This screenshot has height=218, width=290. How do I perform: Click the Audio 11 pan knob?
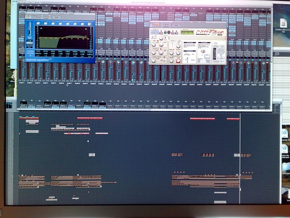pos(103,62)
